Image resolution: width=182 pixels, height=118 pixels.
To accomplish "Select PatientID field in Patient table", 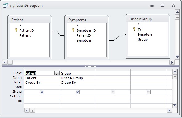I will pyautogui.click(x=27, y=31).
